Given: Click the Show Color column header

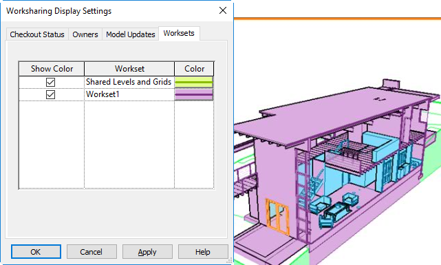Looking at the screenshot, I should pos(52,69).
